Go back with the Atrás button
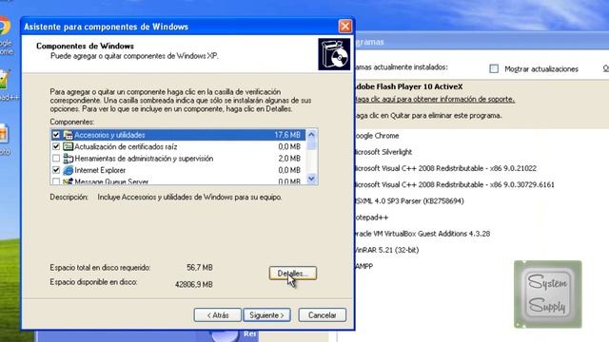 218,315
